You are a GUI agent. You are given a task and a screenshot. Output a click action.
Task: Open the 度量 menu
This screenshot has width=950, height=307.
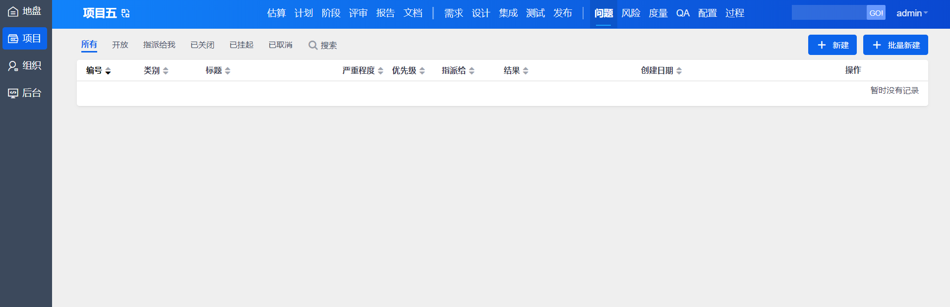(658, 13)
